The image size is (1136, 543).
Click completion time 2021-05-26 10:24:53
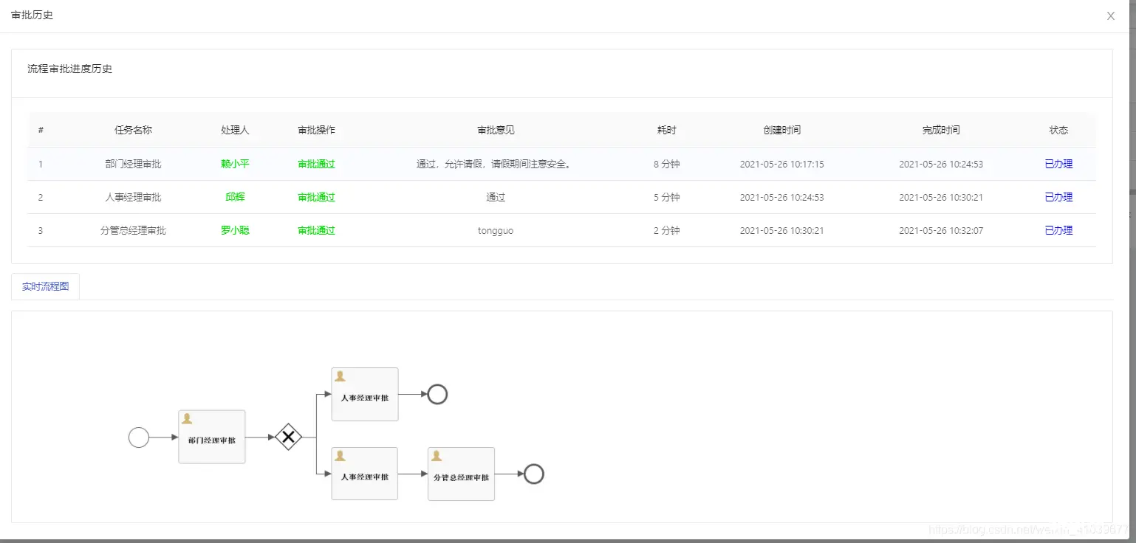pyautogui.click(x=941, y=164)
